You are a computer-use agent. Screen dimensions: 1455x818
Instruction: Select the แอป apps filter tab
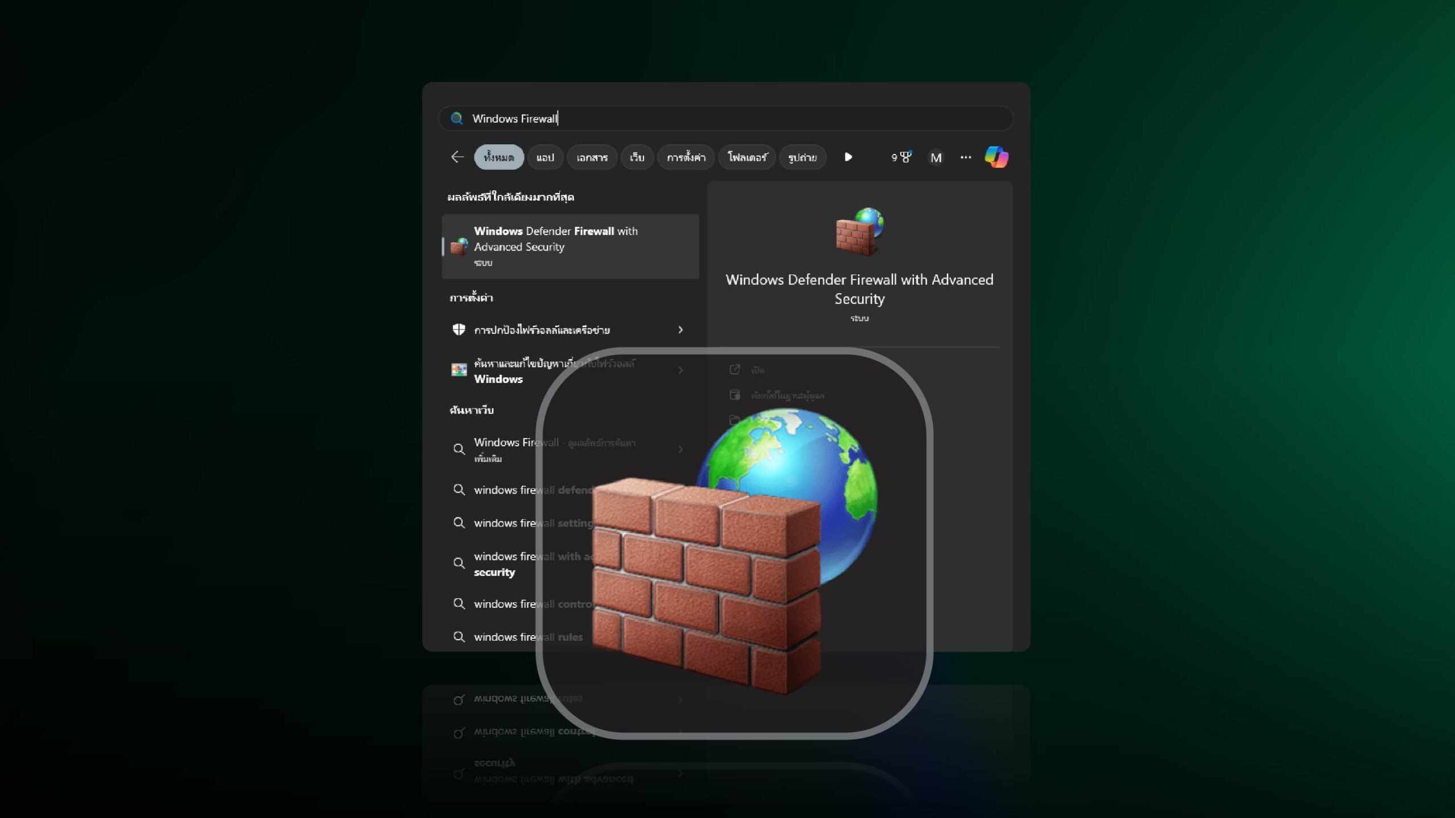[546, 157]
